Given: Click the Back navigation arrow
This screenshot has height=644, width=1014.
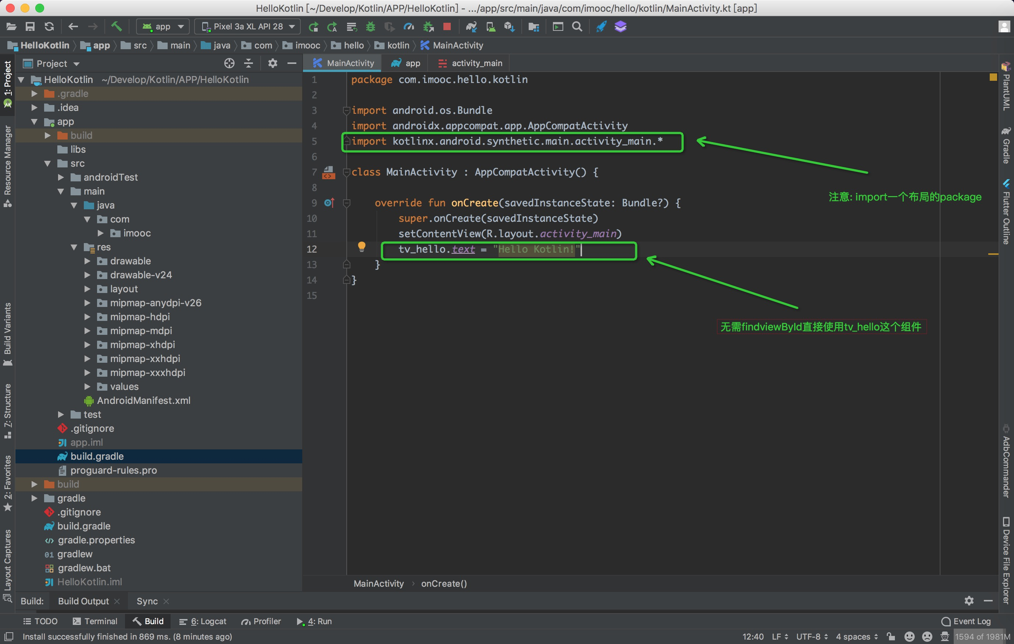Looking at the screenshot, I should pyautogui.click(x=73, y=27).
